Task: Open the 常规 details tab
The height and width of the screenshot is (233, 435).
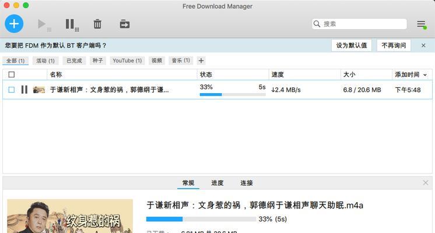Action: point(188,183)
